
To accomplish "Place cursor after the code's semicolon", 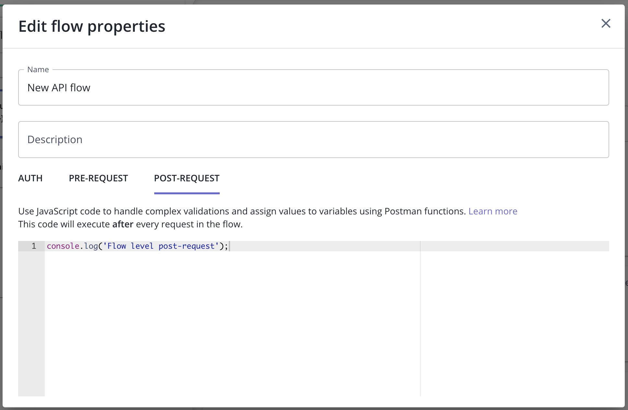I will pyautogui.click(x=229, y=246).
